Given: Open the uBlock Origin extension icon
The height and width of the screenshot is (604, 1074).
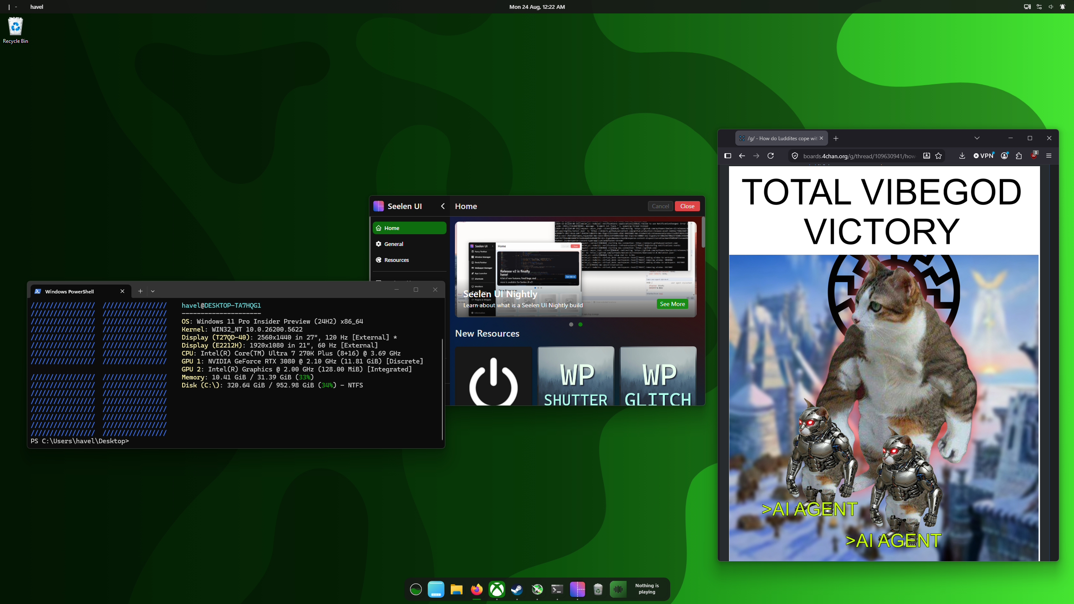Looking at the screenshot, I should coord(1034,156).
